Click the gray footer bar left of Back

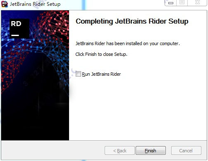[53, 150]
